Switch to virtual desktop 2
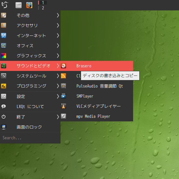Image resolution: width=179 pixels, height=179 pixels. 42,8
